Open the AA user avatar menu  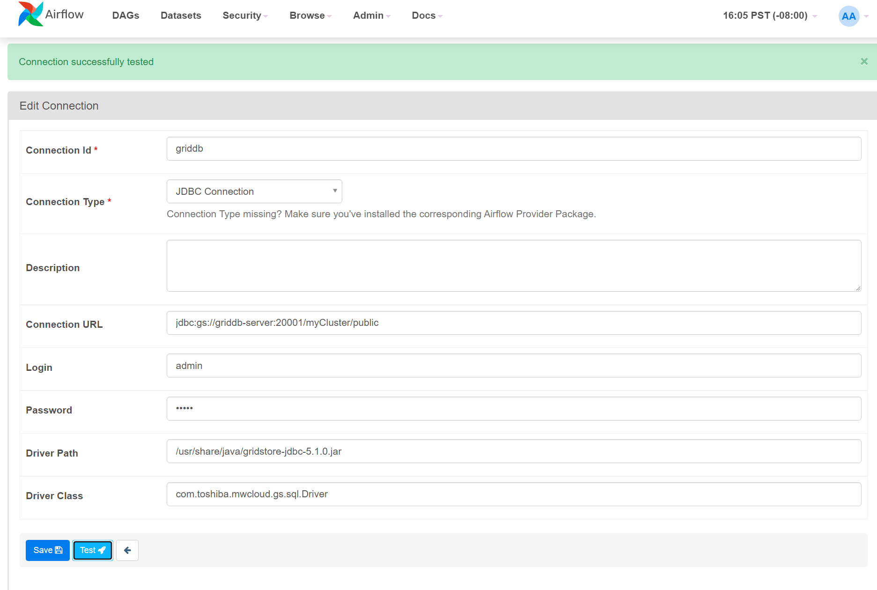[x=848, y=16]
